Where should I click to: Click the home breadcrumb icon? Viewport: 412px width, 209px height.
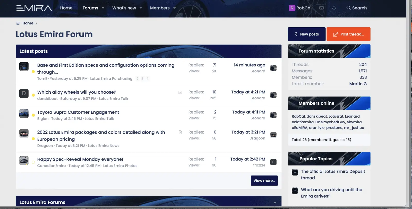click(18, 23)
